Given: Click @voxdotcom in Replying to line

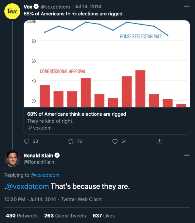Looking at the screenshot, I should pyautogui.click(x=45, y=175).
